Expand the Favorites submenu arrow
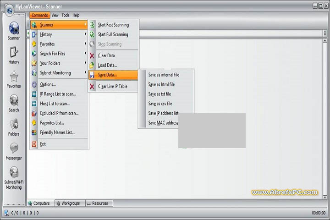330x220 pixels. click(85, 44)
